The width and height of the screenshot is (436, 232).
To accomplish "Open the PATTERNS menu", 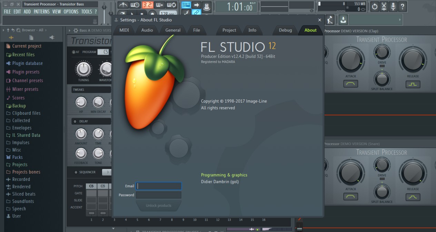I will (x=42, y=11).
